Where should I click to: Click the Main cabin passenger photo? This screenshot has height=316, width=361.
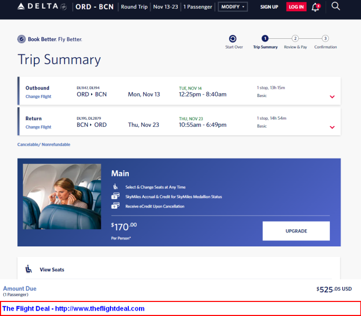(x=62, y=196)
